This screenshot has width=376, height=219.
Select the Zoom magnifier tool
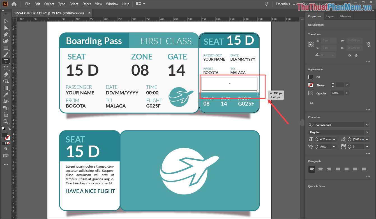[6, 121]
